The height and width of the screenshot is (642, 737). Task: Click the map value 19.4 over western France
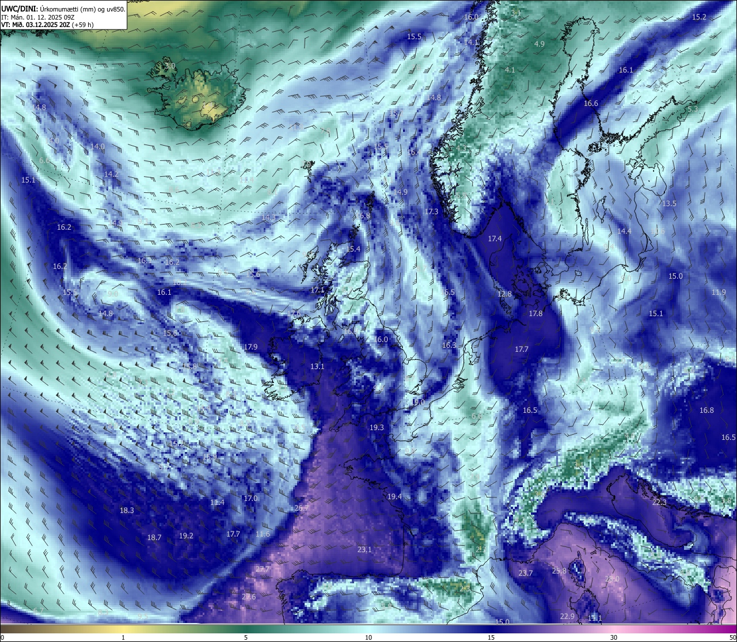click(x=394, y=497)
